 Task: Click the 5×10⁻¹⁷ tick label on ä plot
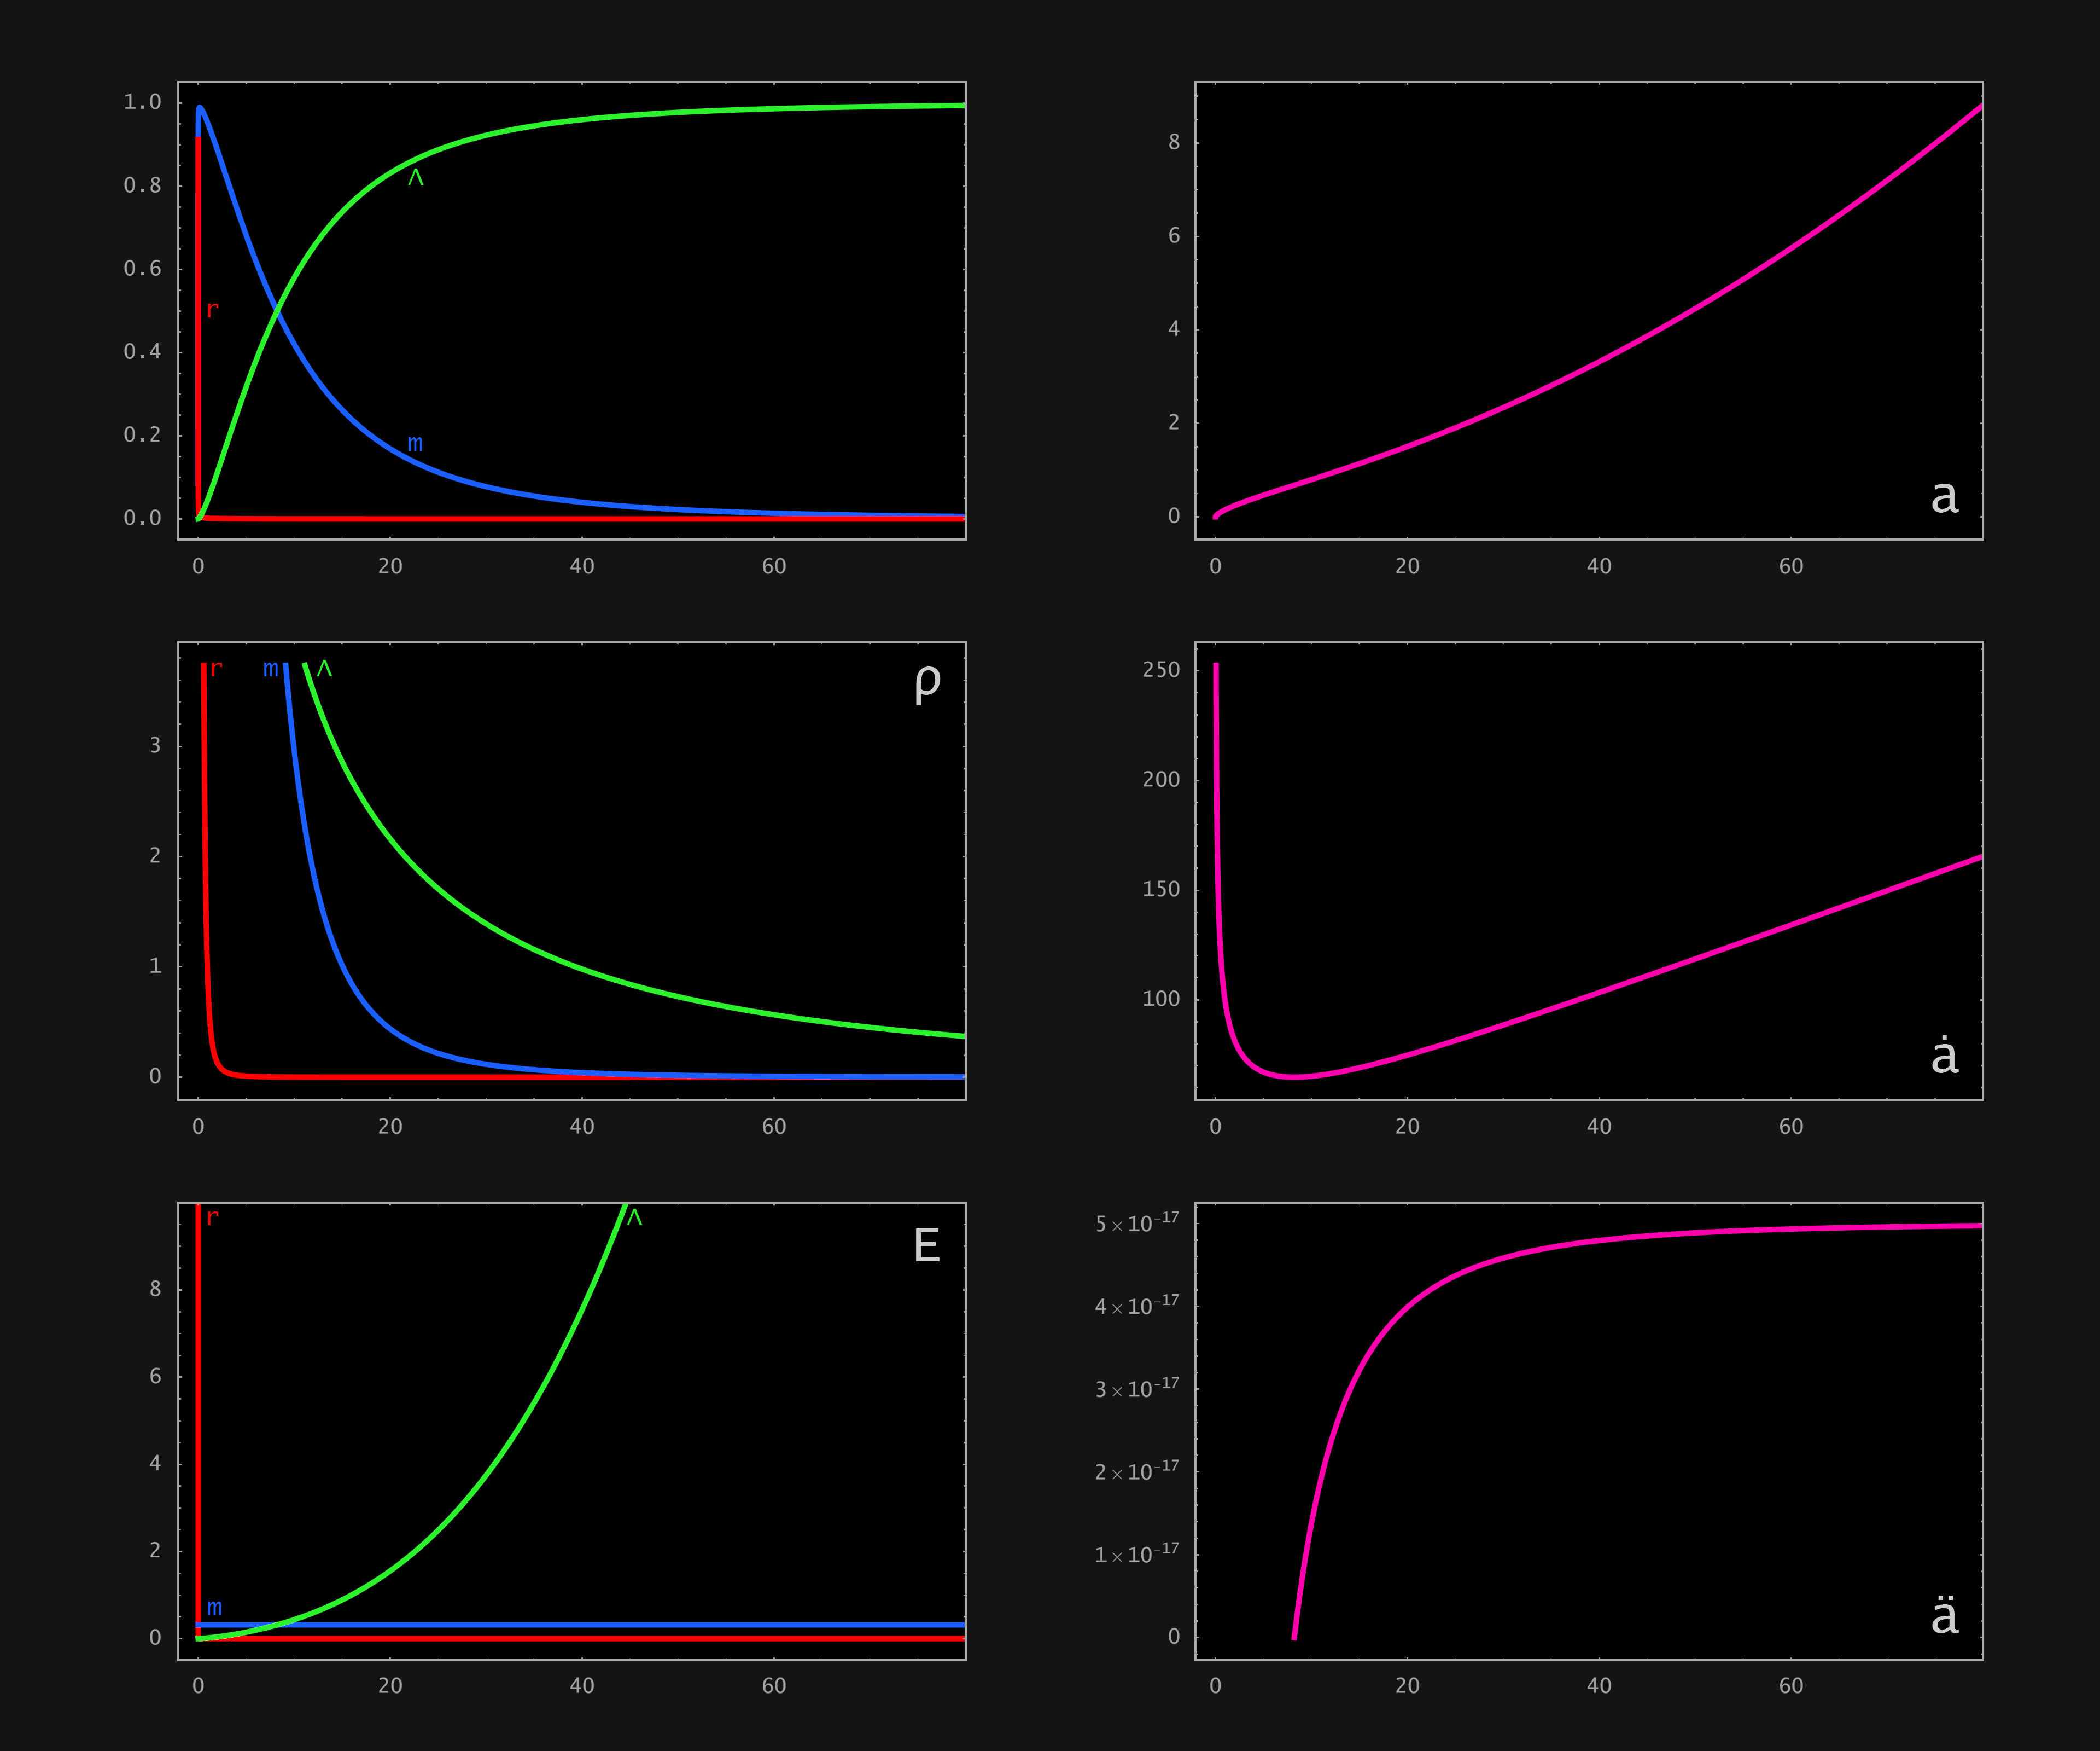coord(1137,1224)
